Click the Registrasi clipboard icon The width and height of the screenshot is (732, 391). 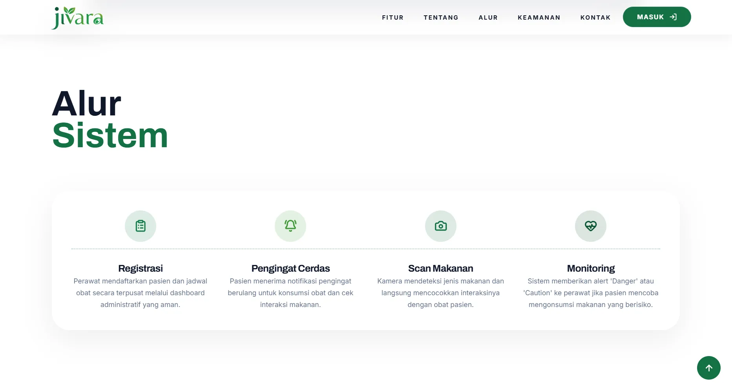141,226
